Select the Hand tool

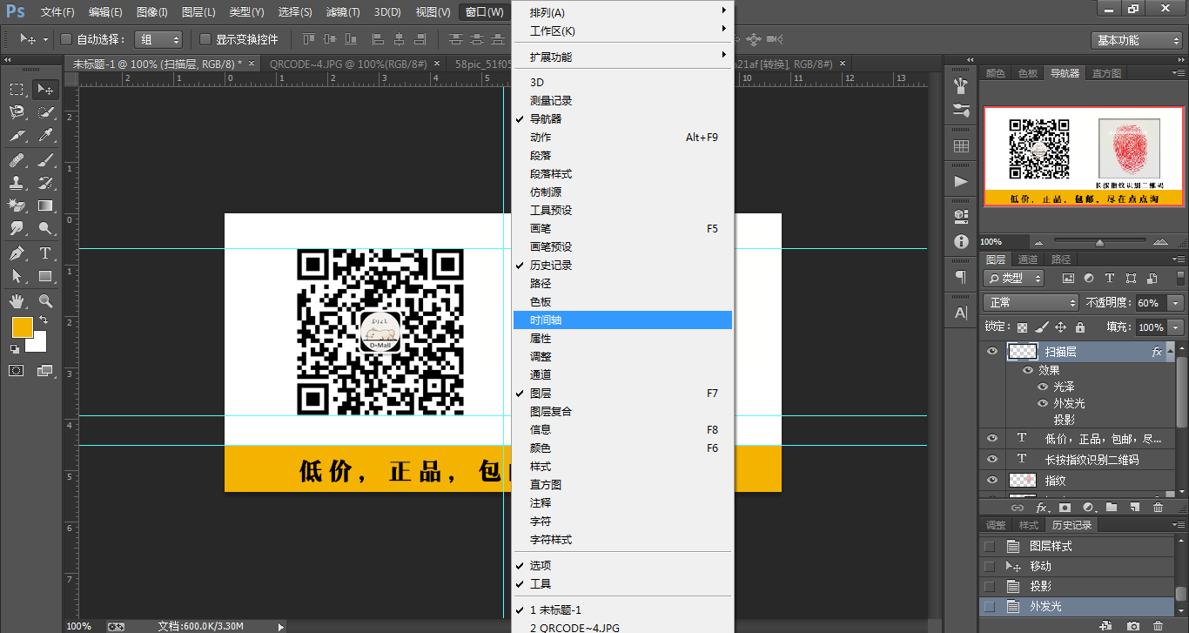pos(17,301)
